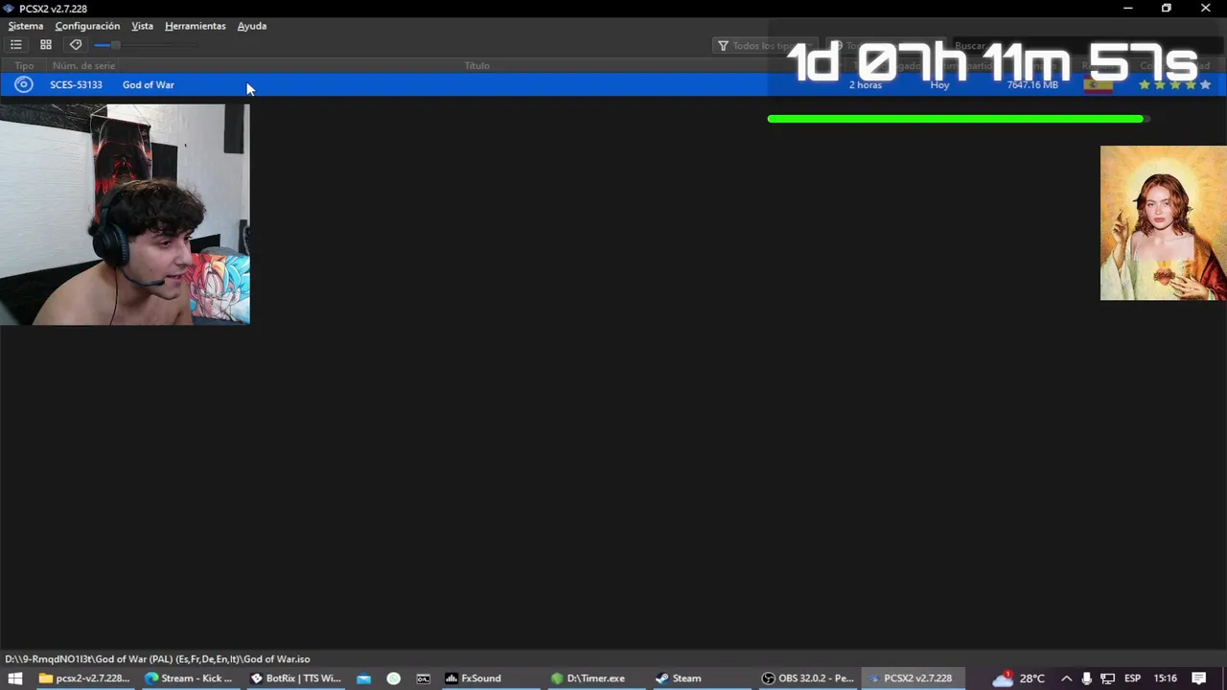Switch to game grid view
This screenshot has width=1227, height=690.
[46, 45]
